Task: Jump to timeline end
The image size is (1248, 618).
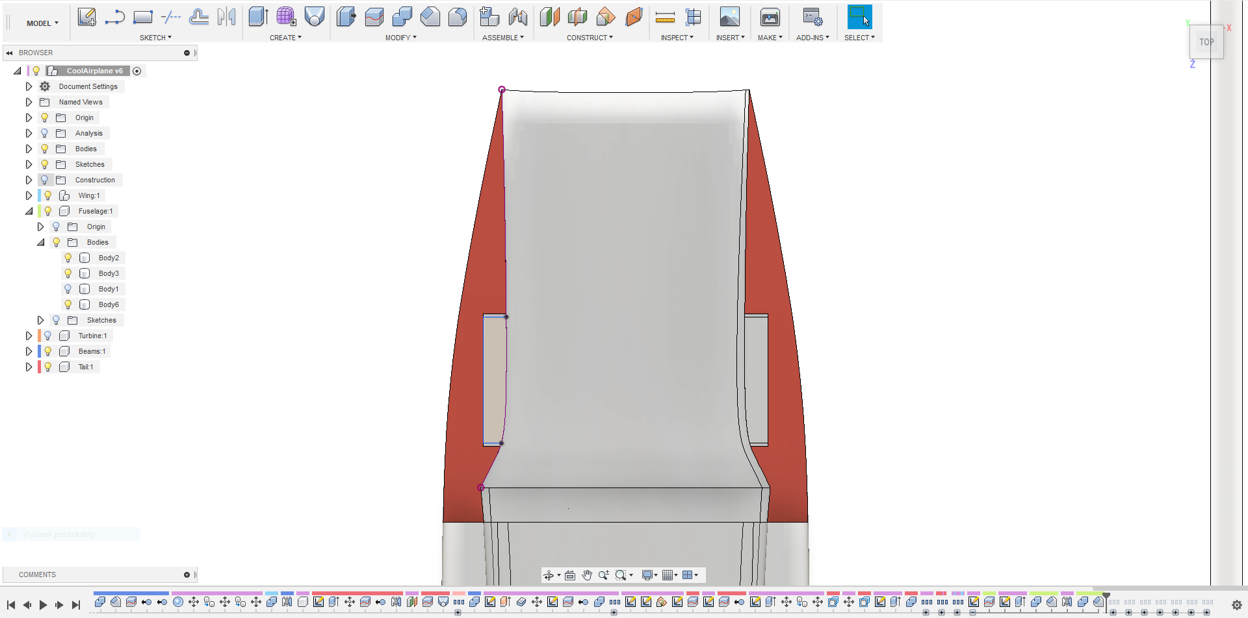Action: tap(76, 605)
